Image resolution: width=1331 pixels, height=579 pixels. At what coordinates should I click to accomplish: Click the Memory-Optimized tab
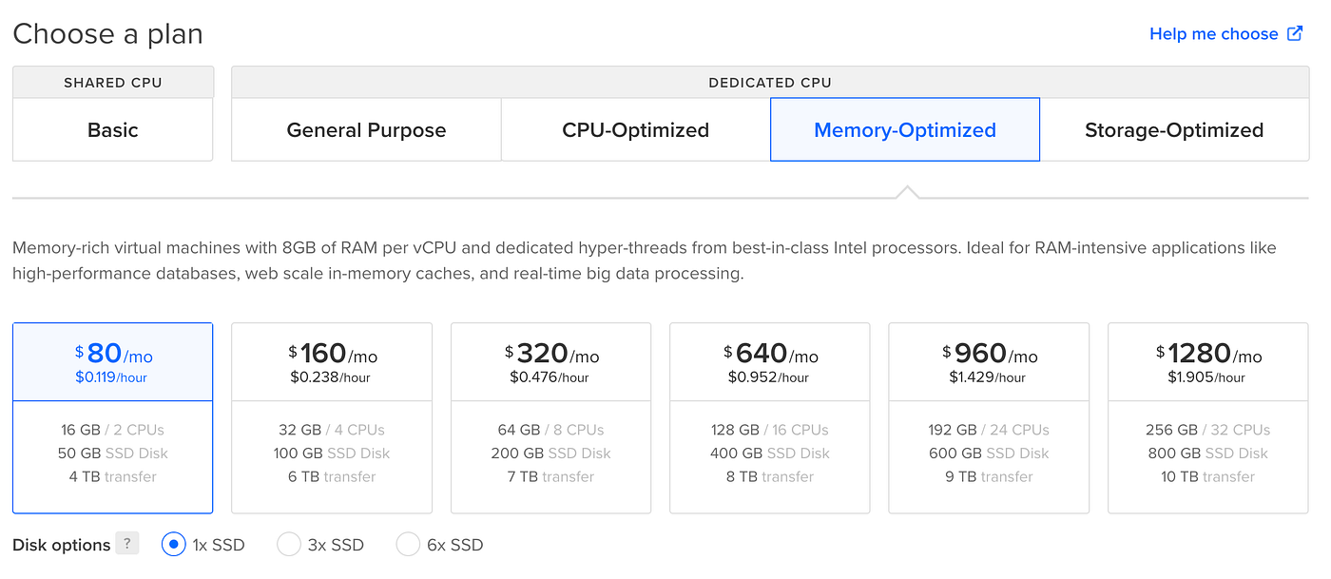click(x=904, y=130)
